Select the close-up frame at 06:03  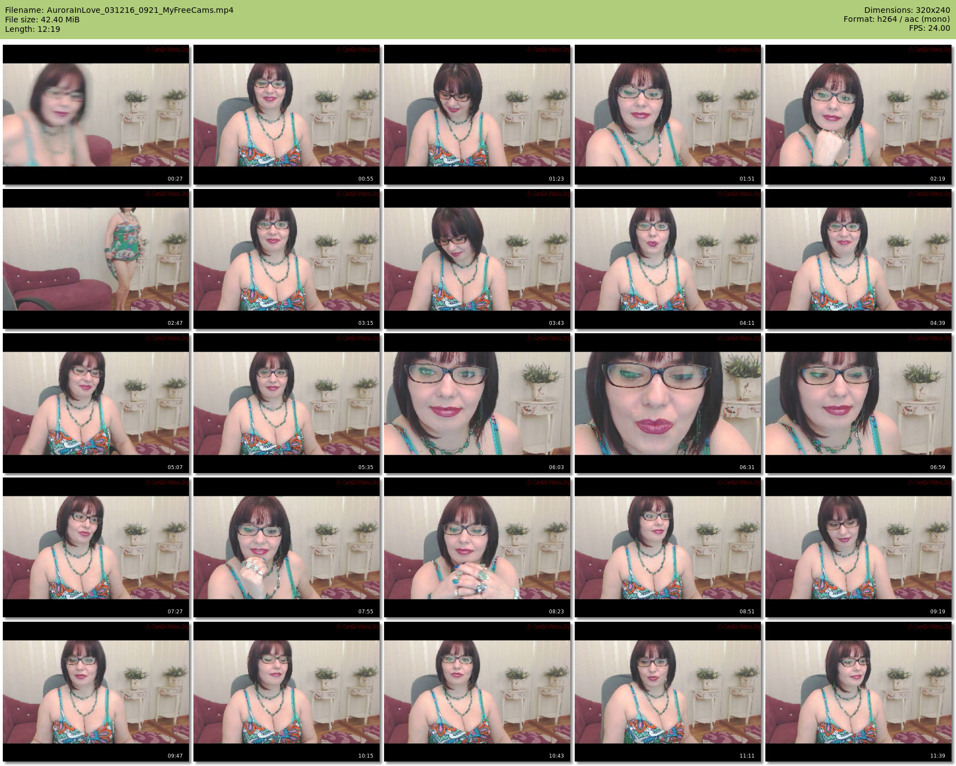point(477,403)
